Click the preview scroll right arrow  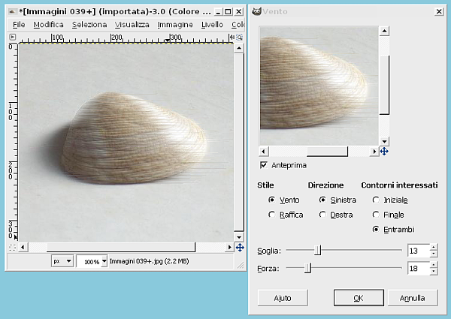coord(375,152)
